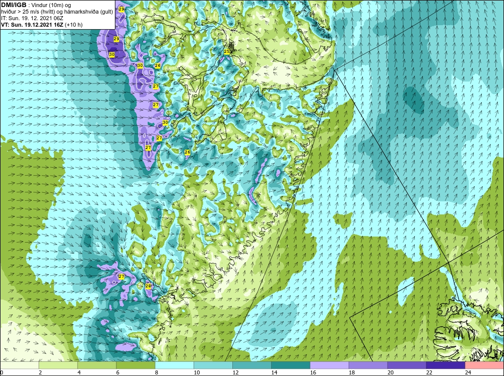The image size is (504, 376).
Task: Pick the light cyan swatch between 8 and 10
Action: [174, 365]
